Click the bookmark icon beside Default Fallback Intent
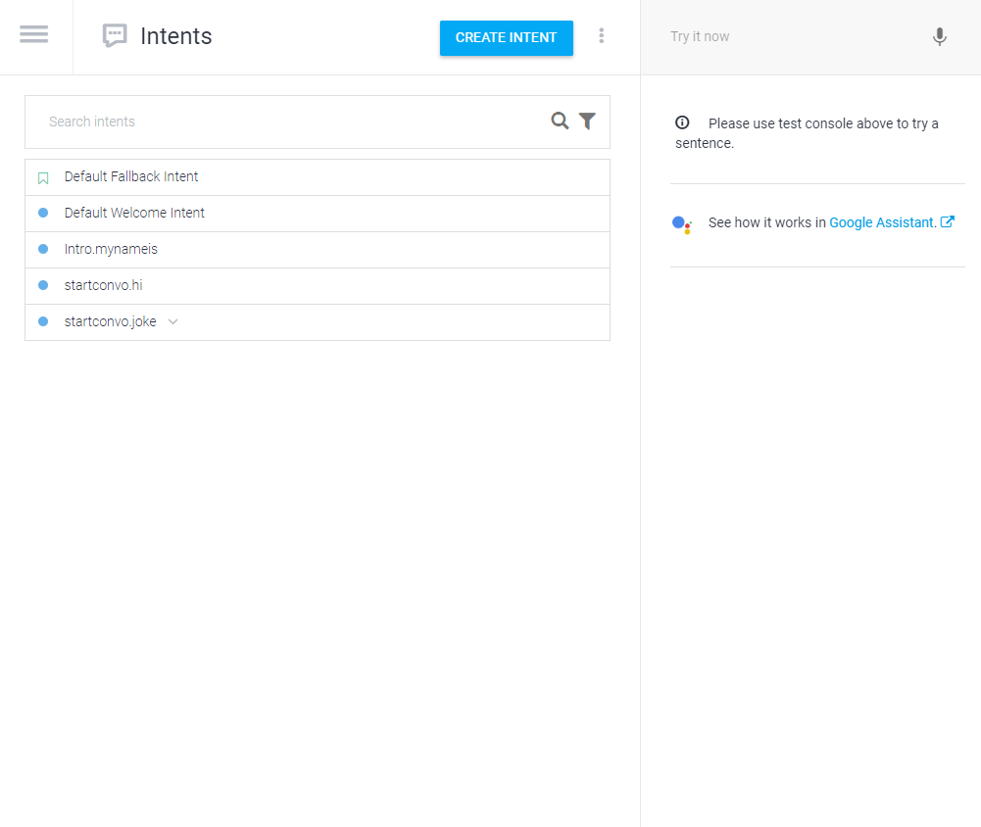 click(x=43, y=178)
